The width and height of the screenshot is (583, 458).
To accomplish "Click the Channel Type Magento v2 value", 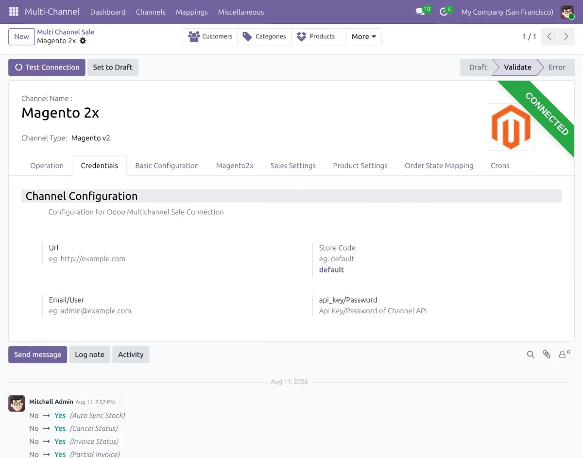I will tap(91, 138).
